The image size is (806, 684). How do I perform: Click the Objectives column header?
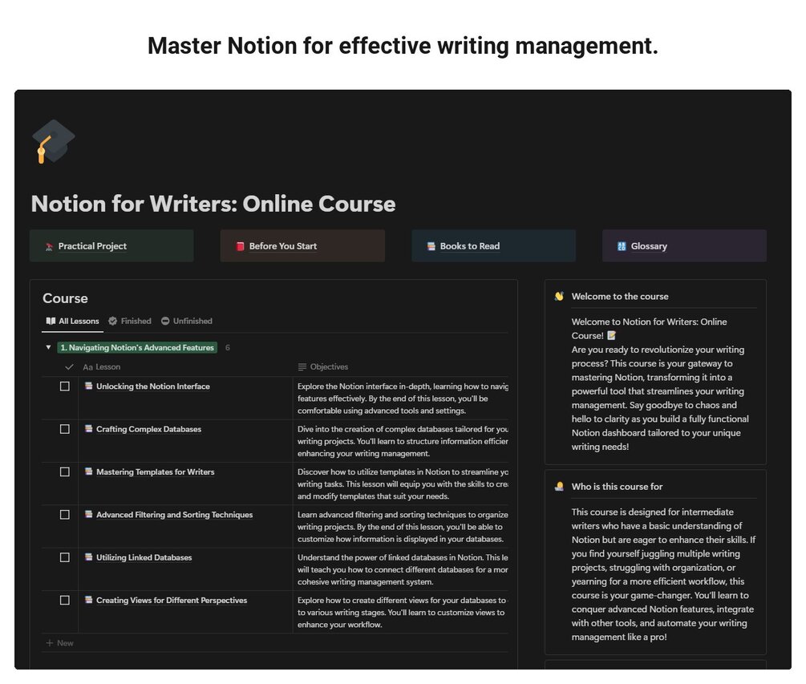[323, 367]
